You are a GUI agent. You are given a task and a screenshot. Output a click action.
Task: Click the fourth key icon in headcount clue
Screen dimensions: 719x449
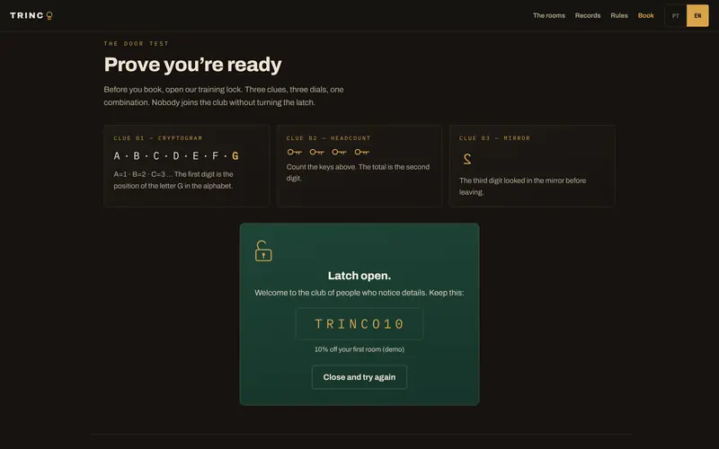[362, 152]
